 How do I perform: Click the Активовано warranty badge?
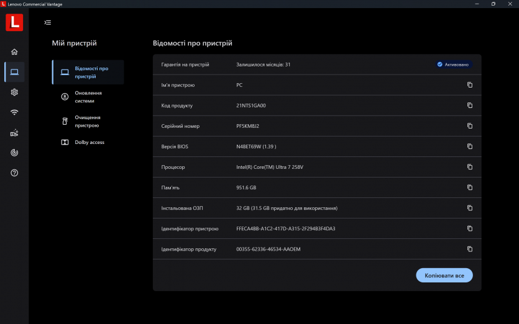[x=454, y=64]
